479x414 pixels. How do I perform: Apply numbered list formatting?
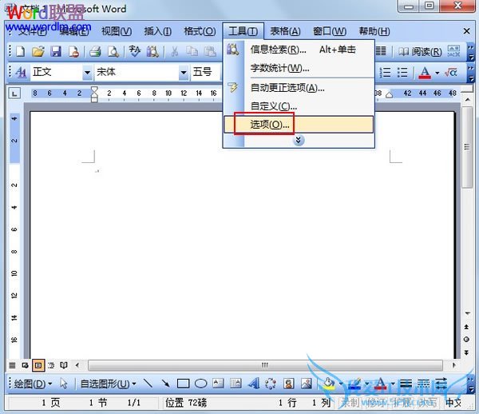pyautogui.click(x=386, y=73)
